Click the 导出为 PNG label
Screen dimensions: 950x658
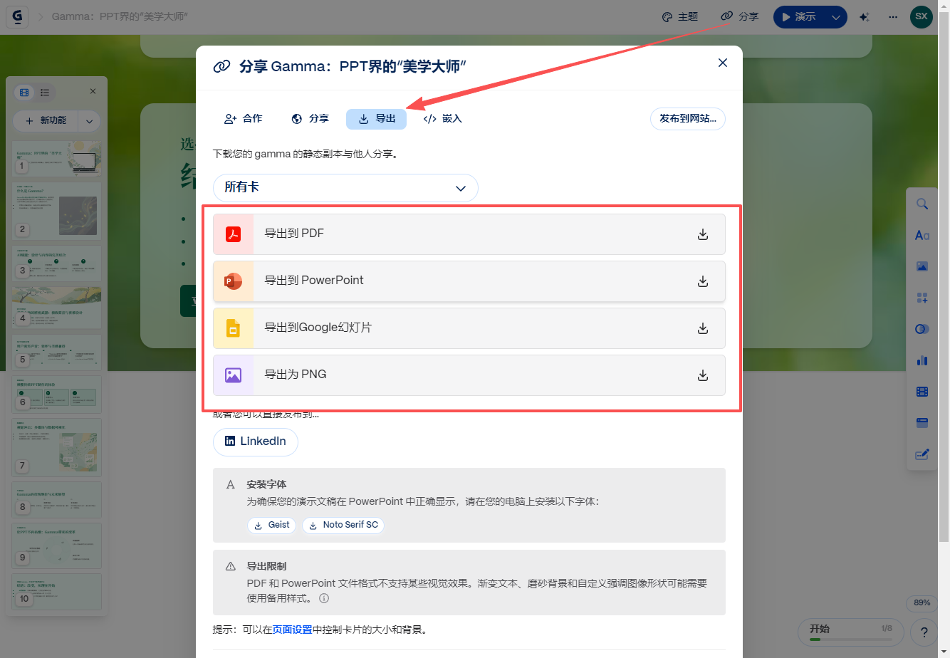[296, 375]
